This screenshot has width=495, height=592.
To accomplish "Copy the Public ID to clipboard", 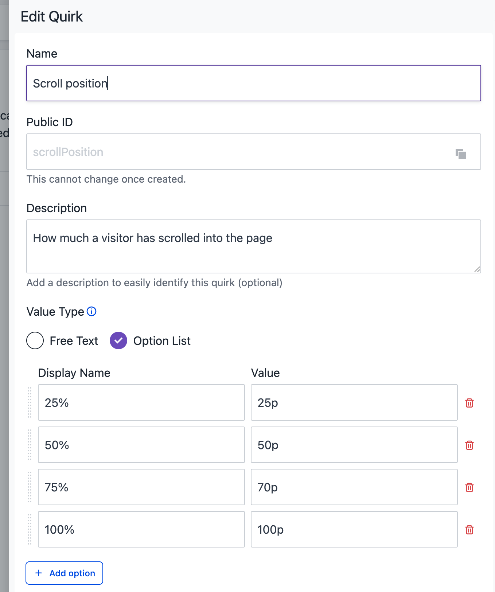I will point(461,153).
